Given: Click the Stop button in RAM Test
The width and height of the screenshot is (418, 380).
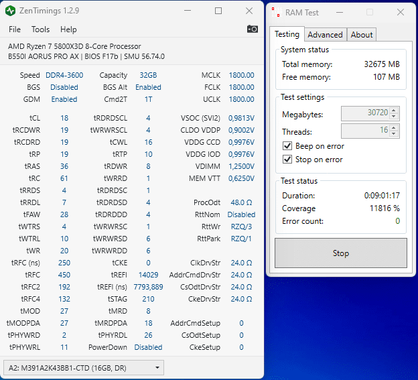Looking at the screenshot, I should tap(341, 253).
